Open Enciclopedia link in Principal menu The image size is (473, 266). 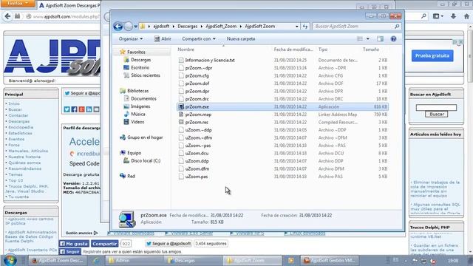pos(21,127)
